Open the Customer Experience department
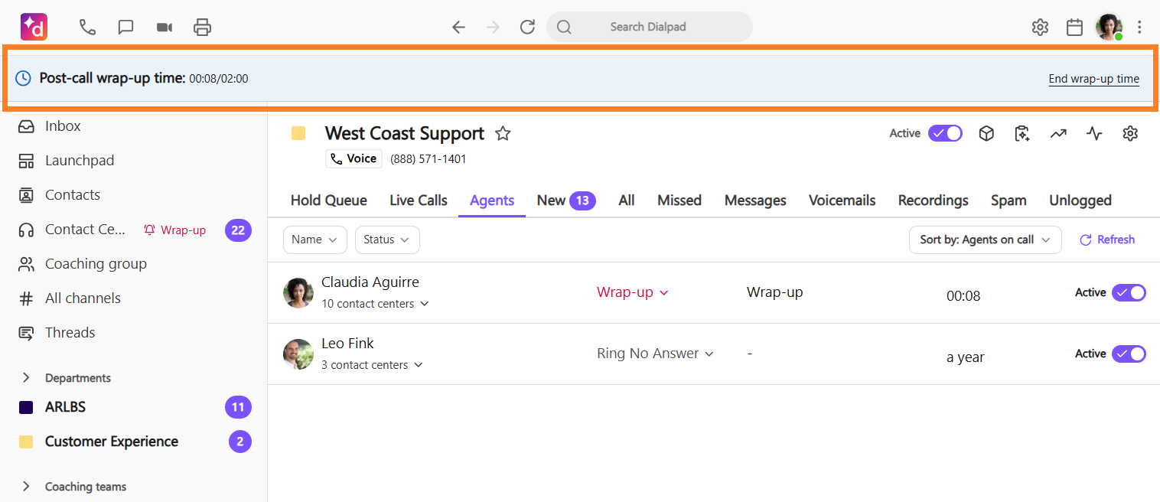Image resolution: width=1160 pixels, height=502 pixels. point(112,442)
